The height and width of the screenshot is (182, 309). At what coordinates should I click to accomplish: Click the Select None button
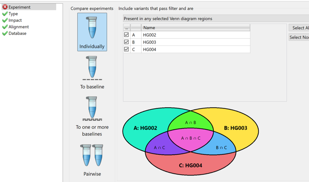coord(299,37)
